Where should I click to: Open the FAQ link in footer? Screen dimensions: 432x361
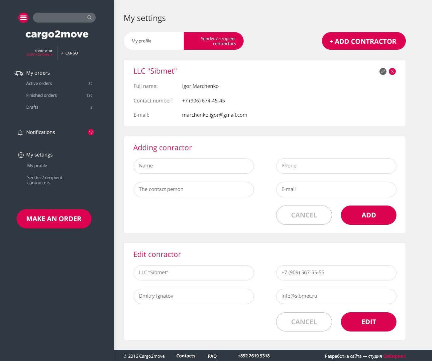212,356
